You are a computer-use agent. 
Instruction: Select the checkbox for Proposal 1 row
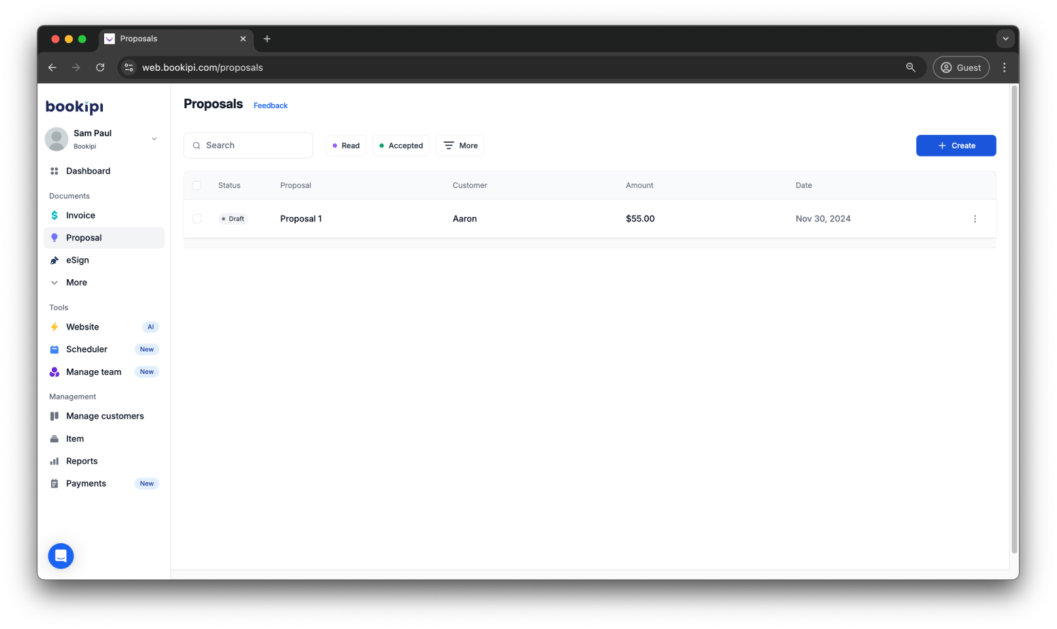click(x=197, y=218)
